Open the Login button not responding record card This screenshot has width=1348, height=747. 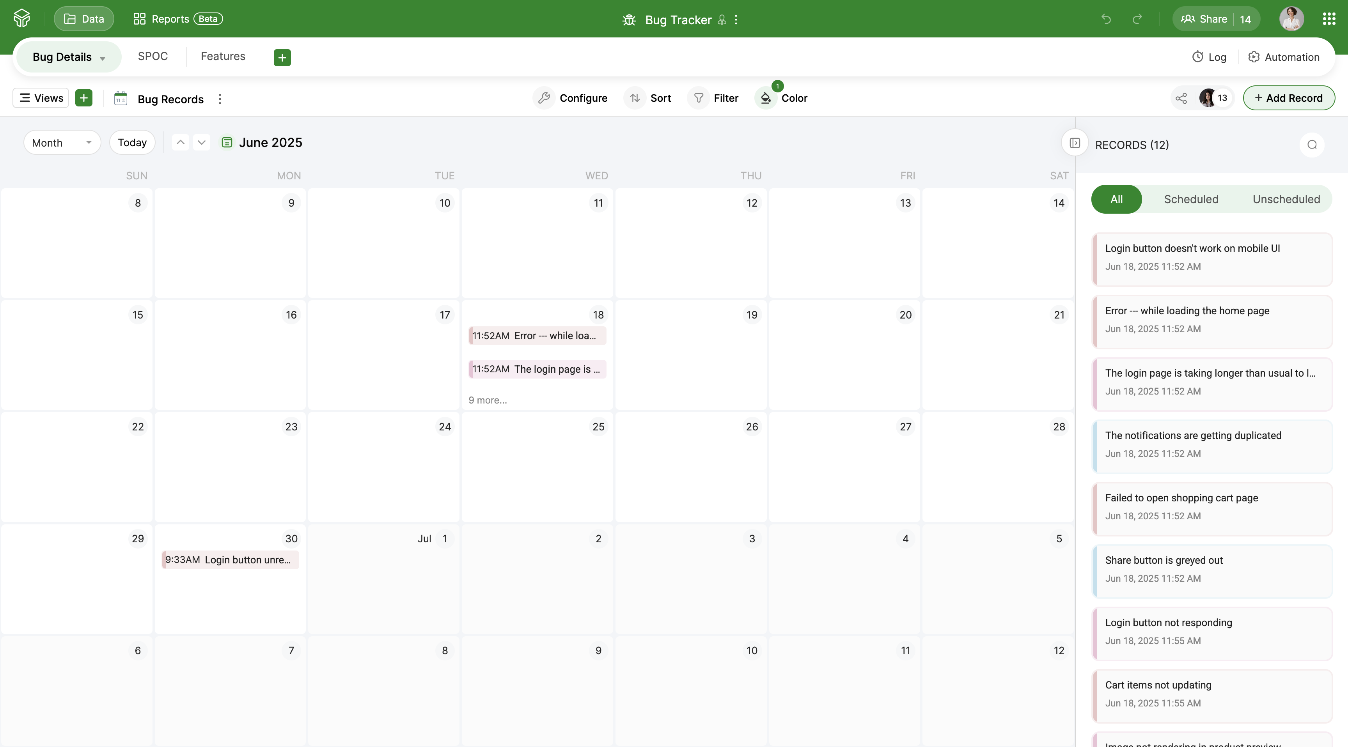click(x=1212, y=631)
